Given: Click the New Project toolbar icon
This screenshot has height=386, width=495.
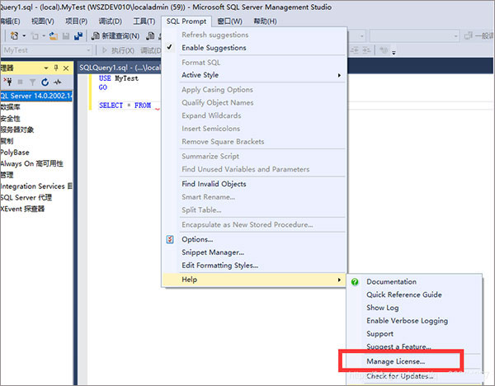Looking at the screenshot, I should [x=15, y=36].
